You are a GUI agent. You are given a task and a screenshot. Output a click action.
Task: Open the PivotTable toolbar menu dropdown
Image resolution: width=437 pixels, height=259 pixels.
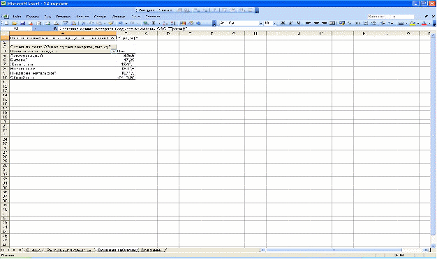coord(155,10)
